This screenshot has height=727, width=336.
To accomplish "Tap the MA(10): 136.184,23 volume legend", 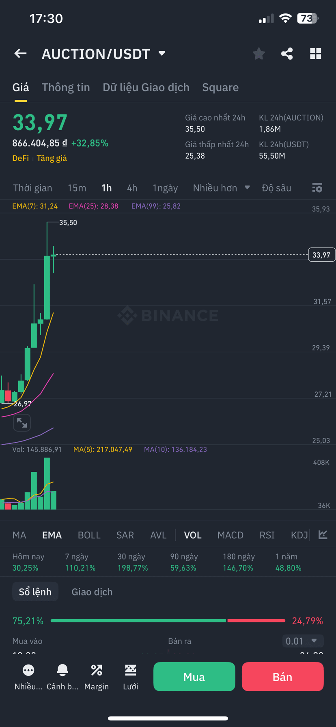I will click(x=175, y=450).
